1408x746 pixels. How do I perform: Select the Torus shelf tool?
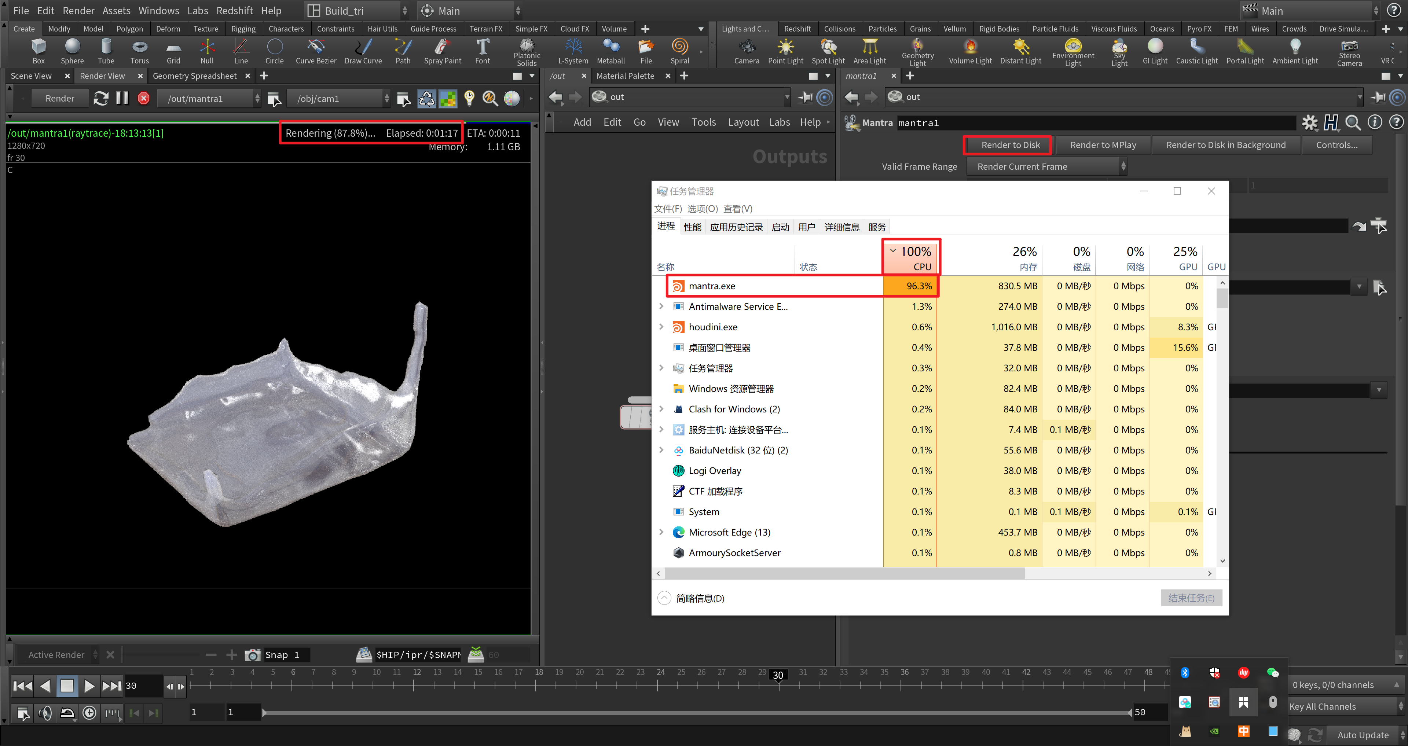[139, 51]
